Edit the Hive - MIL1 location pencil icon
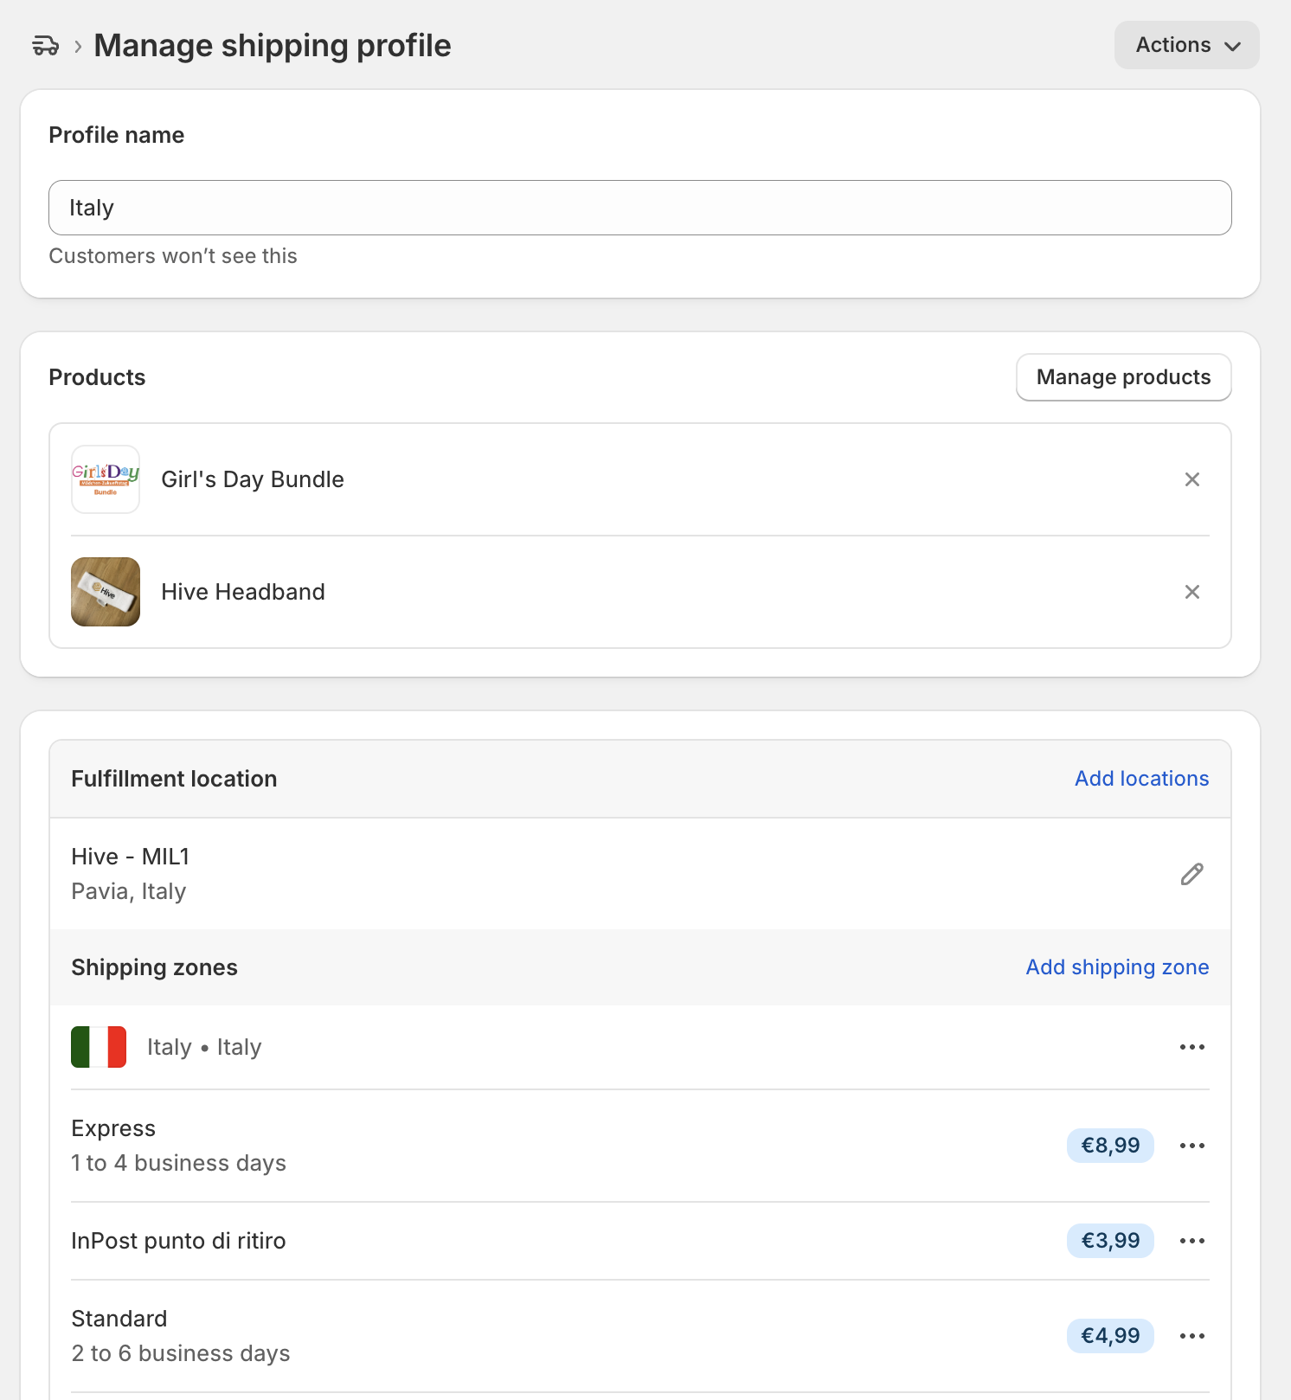The width and height of the screenshot is (1291, 1400). click(x=1191, y=874)
